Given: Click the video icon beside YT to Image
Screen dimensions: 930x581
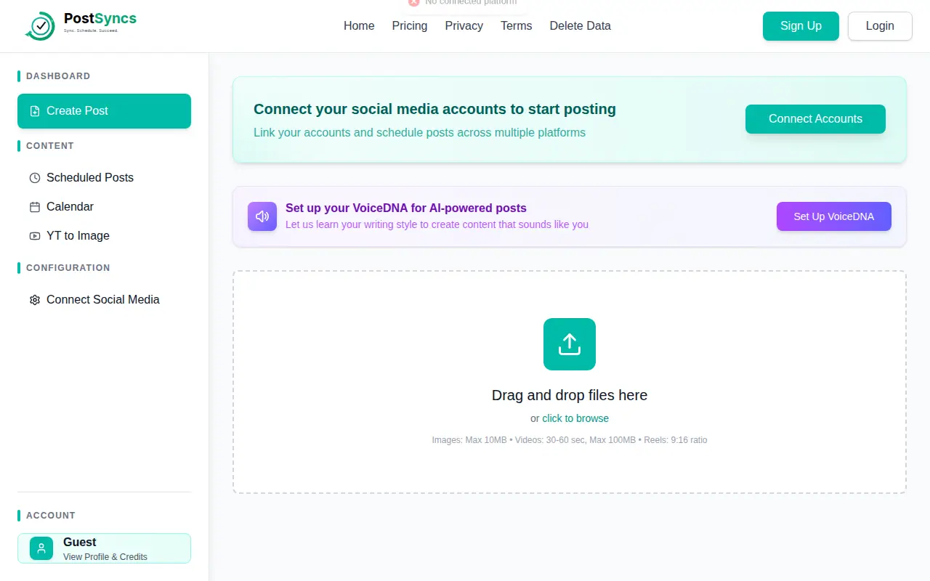Looking at the screenshot, I should [35, 236].
